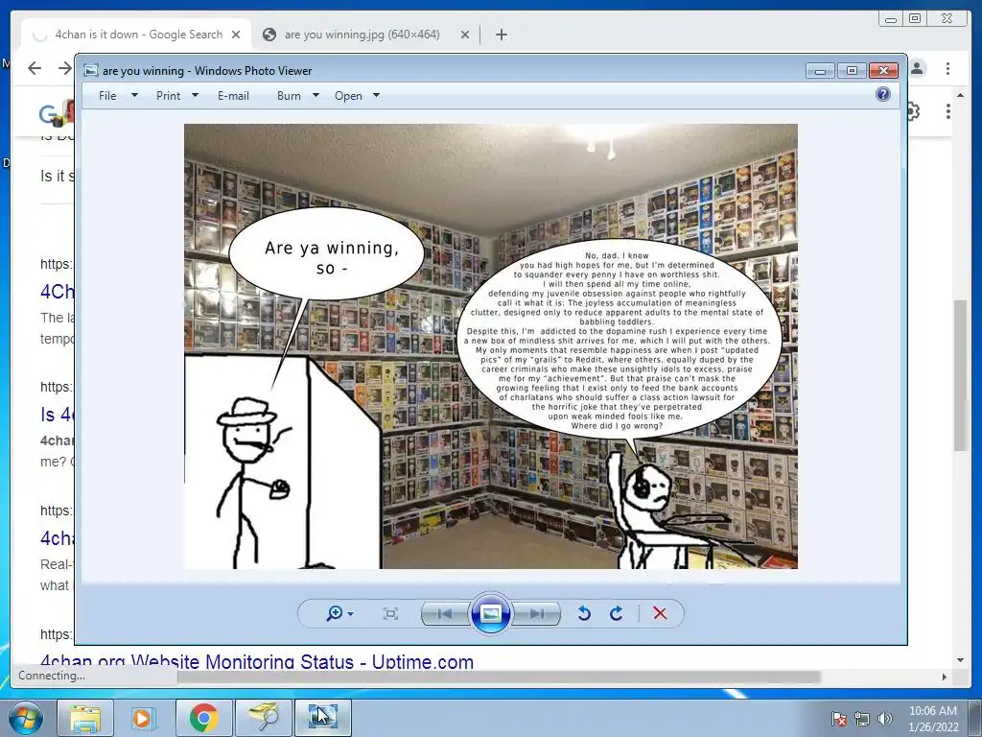Close the Windows Photo Viewer window
Image resolution: width=982 pixels, height=737 pixels.
click(x=883, y=71)
